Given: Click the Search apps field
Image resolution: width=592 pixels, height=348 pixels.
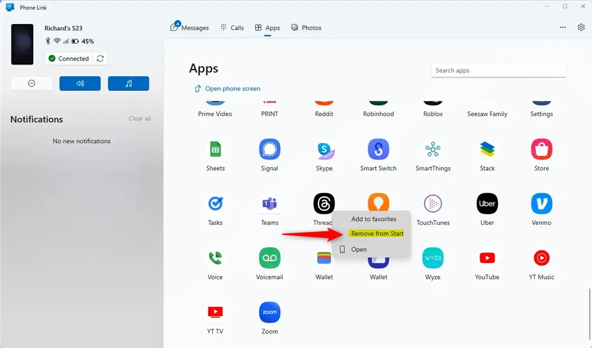Looking at the screenshot, I should pyautogui.click(x=498, y=71).
